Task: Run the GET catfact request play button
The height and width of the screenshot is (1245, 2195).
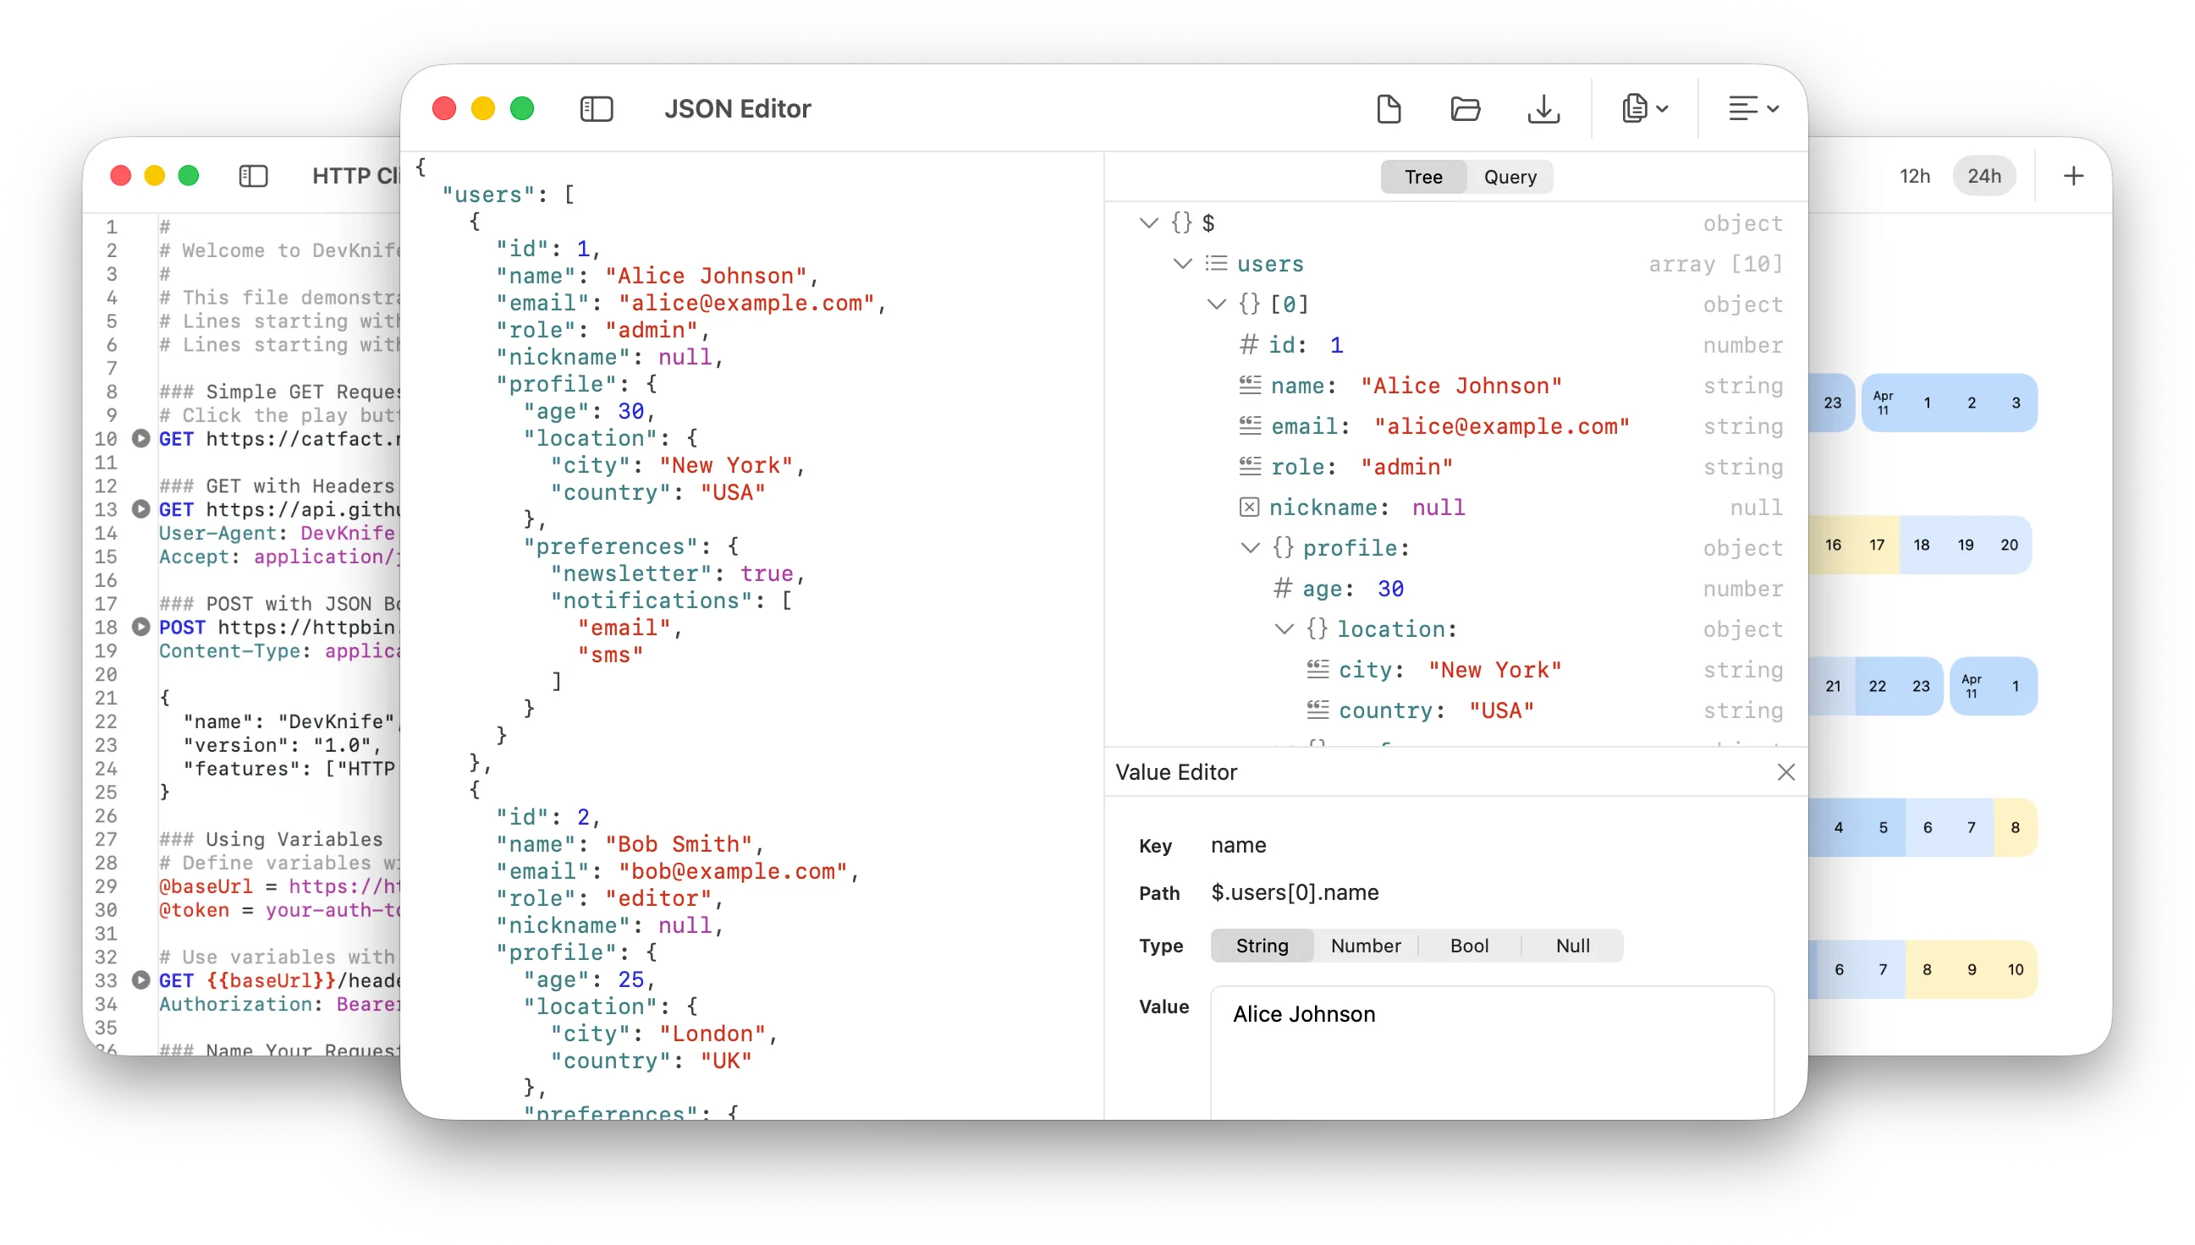Action: (x=141, y=439)
